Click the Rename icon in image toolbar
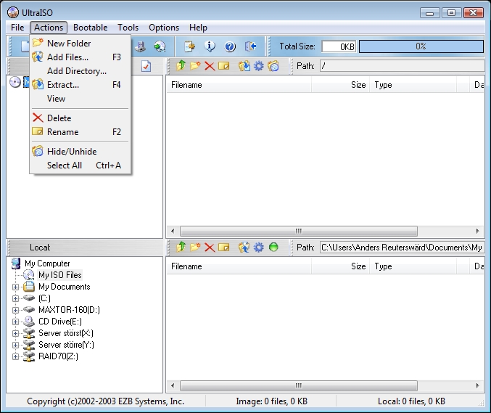This screenshot has height=413, width=491. point(223,66)
